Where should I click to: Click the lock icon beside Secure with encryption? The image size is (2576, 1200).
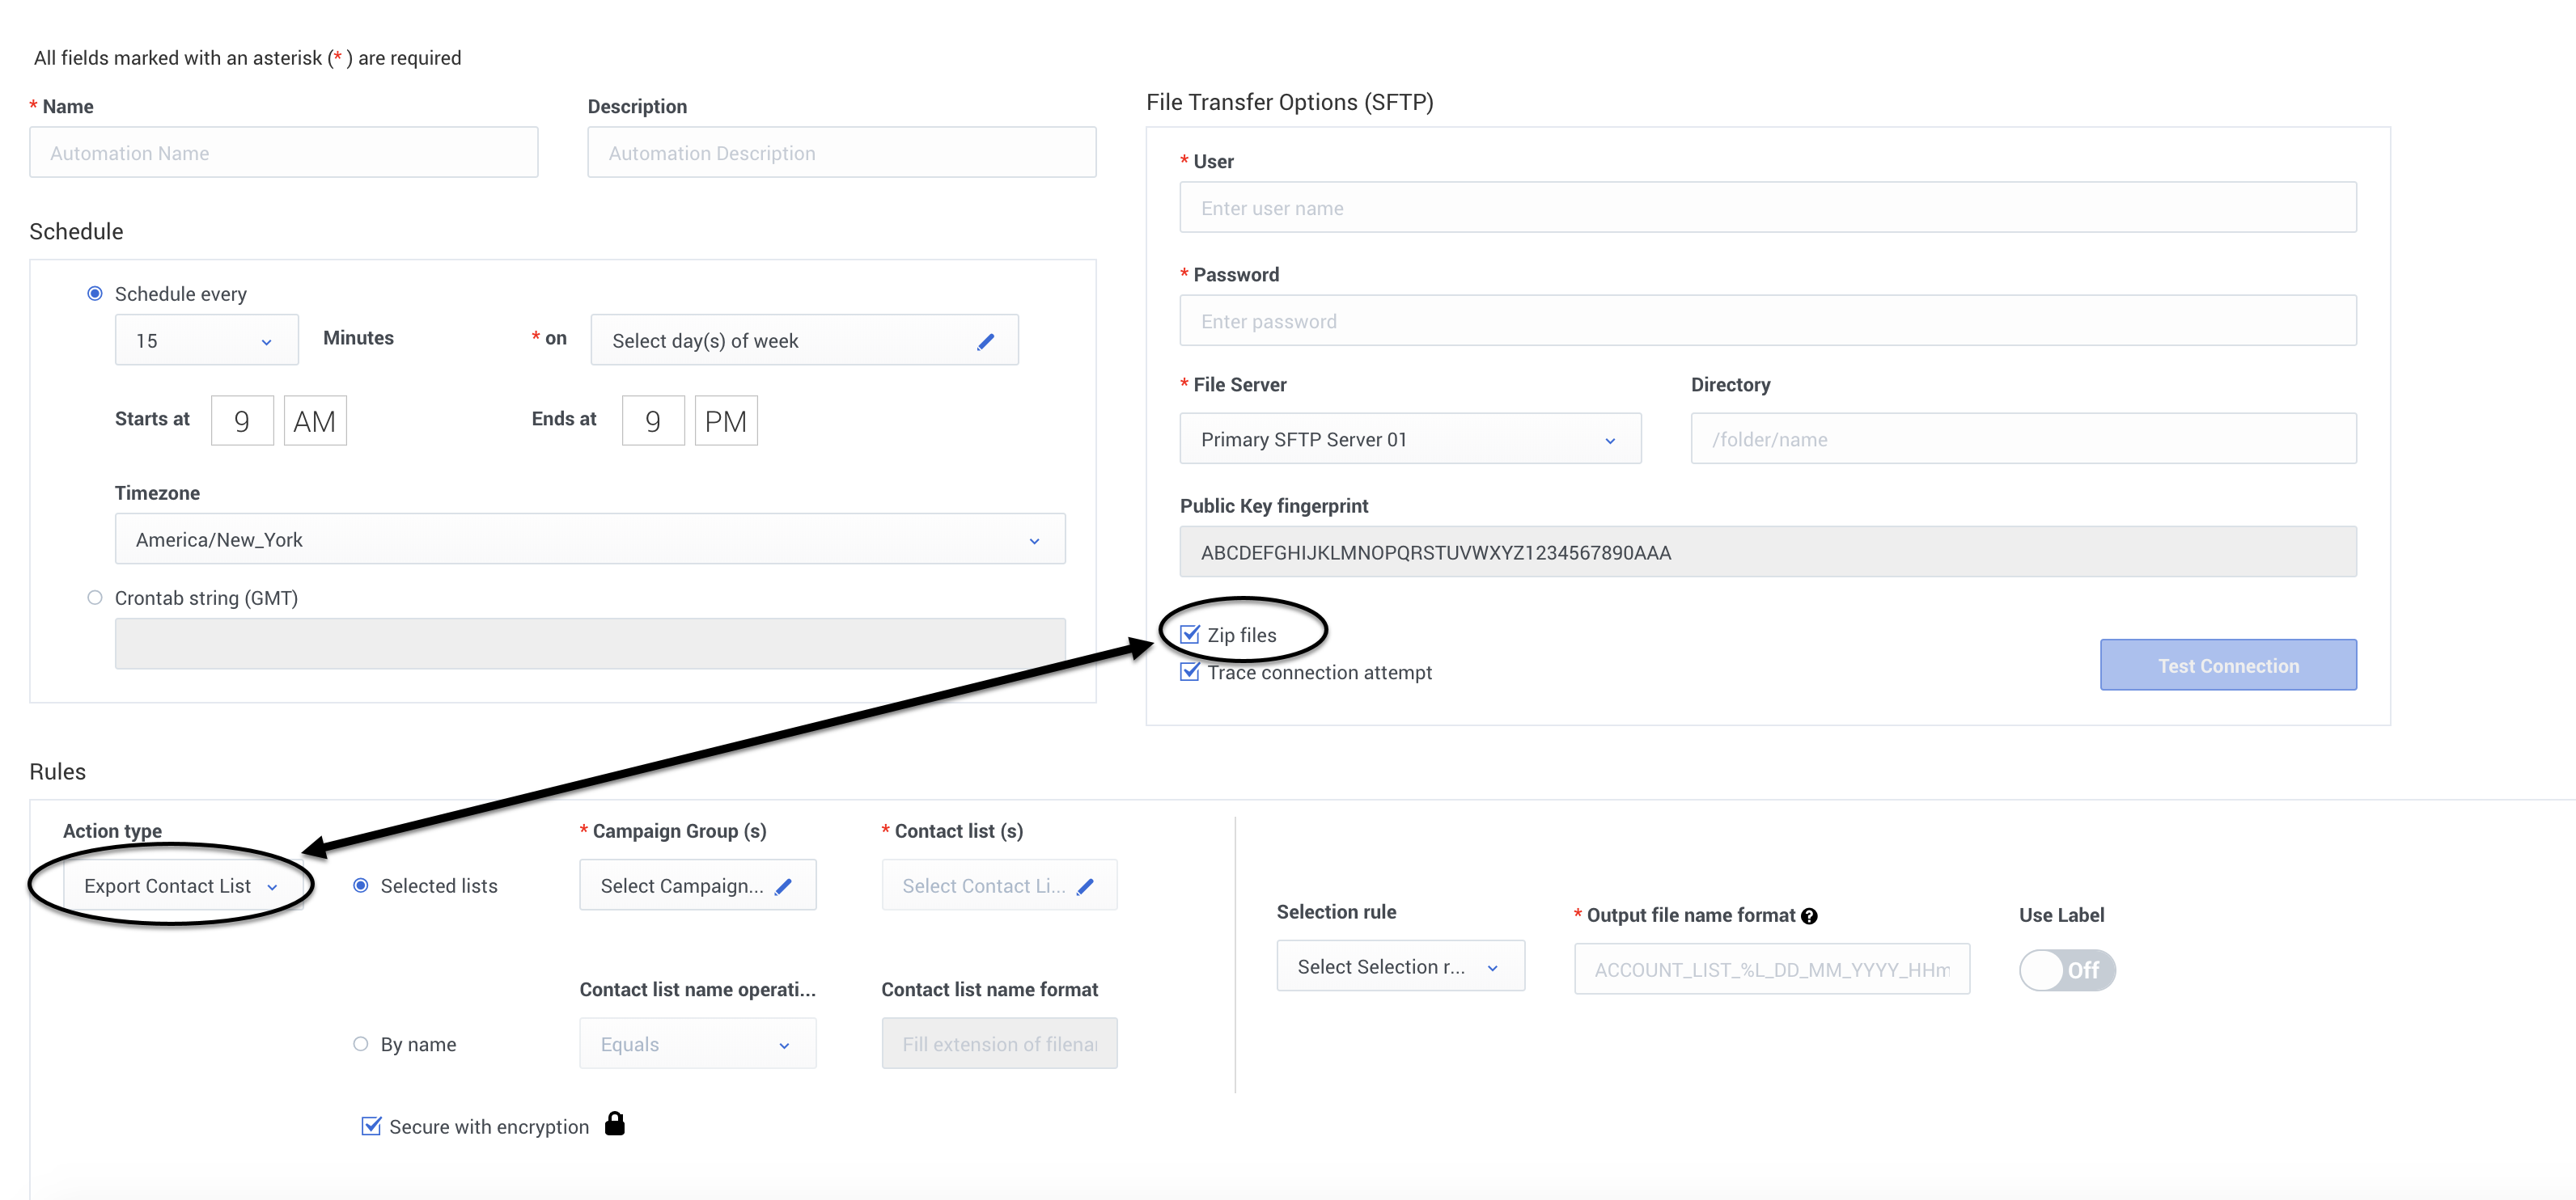pyautogui.click(x=614, y=1124)
